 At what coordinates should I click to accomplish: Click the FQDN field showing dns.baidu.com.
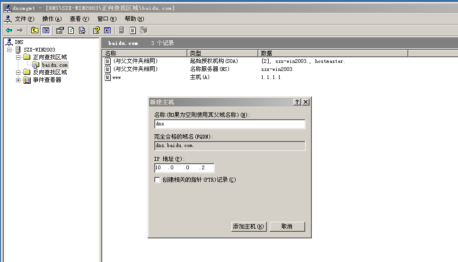[x=229, y=146]
